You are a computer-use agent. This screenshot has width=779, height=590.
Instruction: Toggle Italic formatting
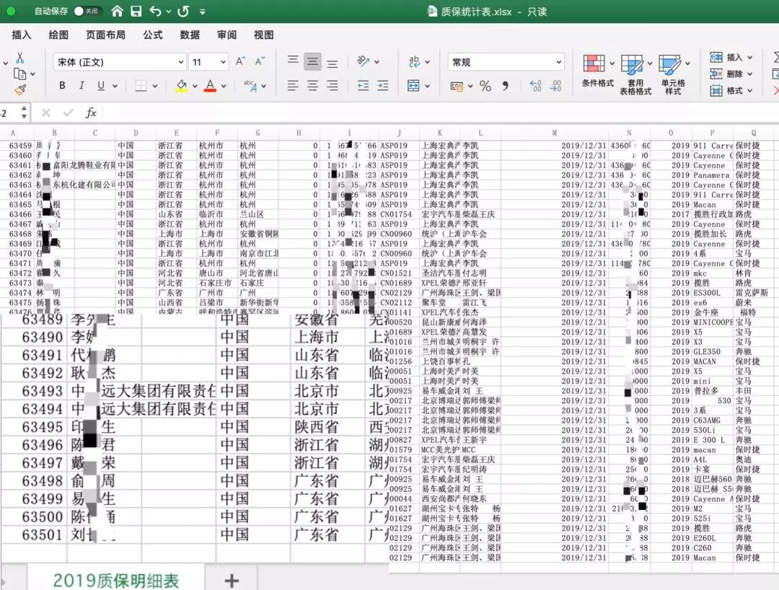point(82,85)
